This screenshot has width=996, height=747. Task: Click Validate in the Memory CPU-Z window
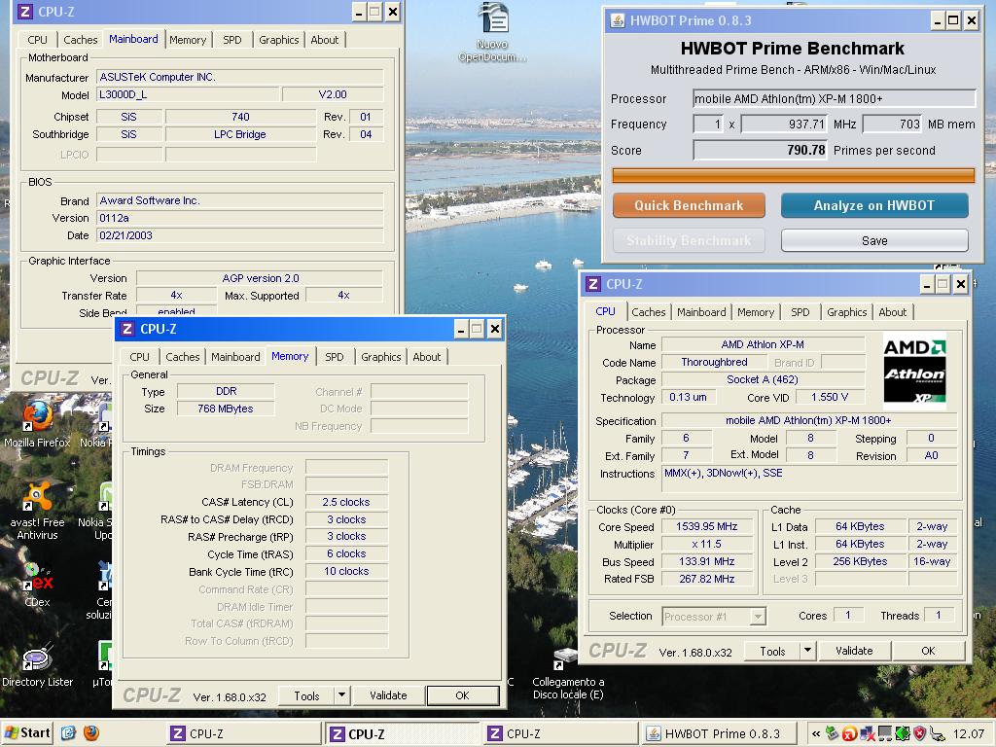(388, 695)
